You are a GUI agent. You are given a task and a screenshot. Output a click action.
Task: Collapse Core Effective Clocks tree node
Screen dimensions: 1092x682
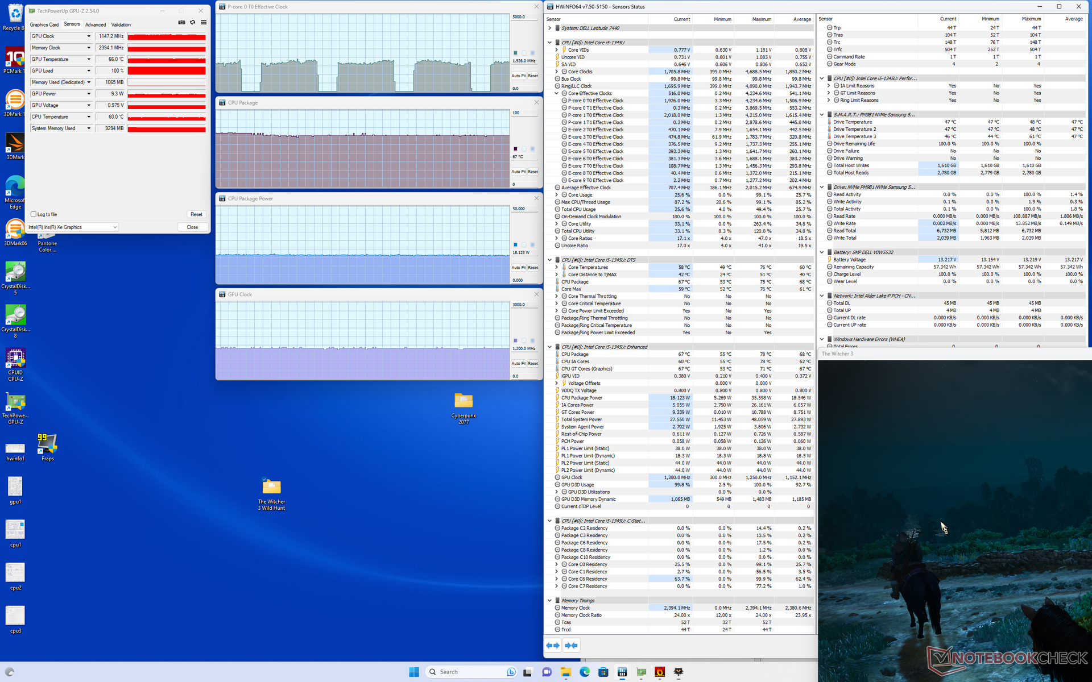pos(556,93)
